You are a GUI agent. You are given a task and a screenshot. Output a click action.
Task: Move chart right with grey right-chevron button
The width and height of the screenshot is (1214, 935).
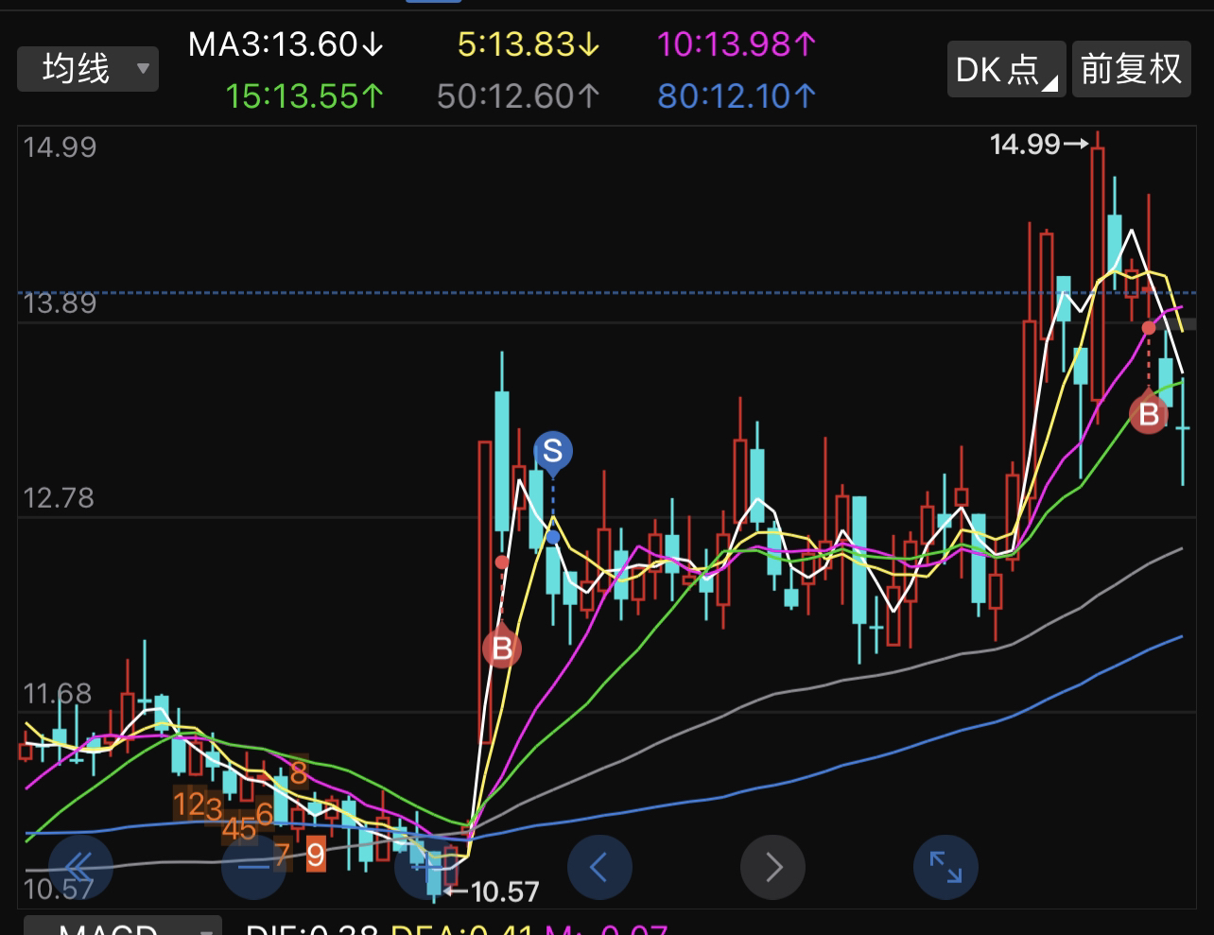772,866
